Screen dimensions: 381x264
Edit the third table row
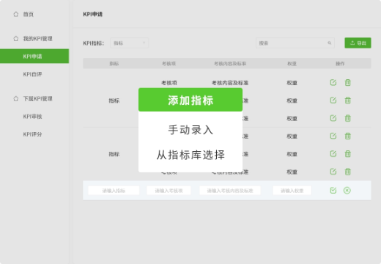point(333,118)
